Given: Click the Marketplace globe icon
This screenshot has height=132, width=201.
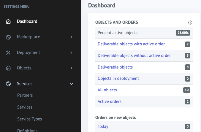Looking at the screenshot, I should [x=8, y=37].
